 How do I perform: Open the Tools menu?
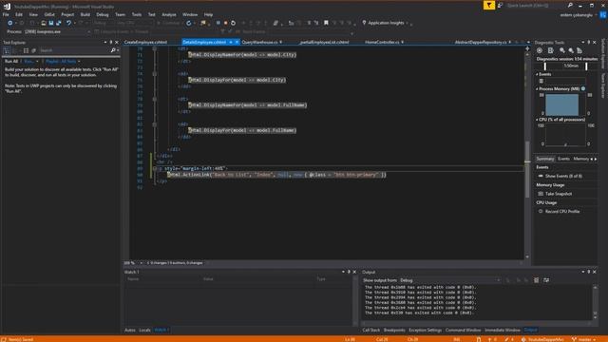(137, 14)
